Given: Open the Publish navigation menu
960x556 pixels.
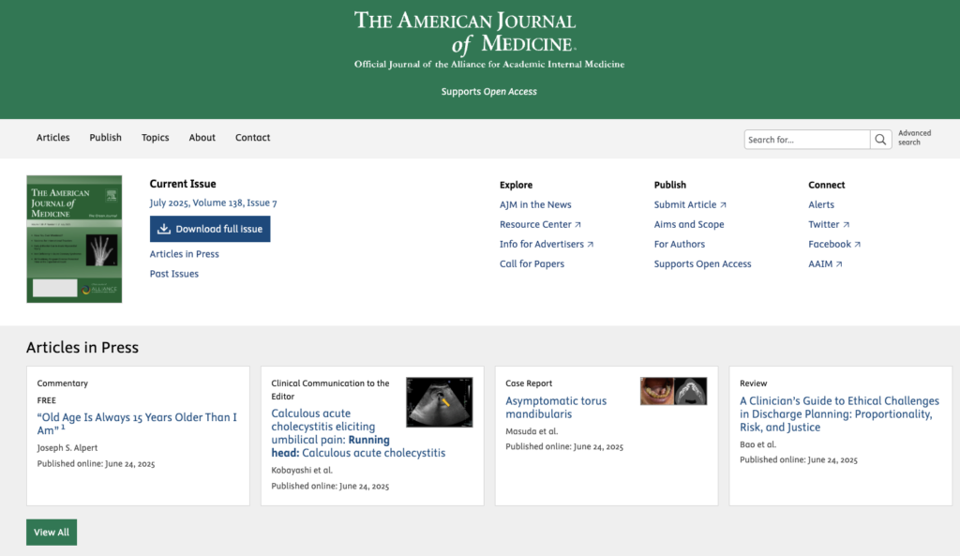Looking at the screenshot, I should coord(105,137).
